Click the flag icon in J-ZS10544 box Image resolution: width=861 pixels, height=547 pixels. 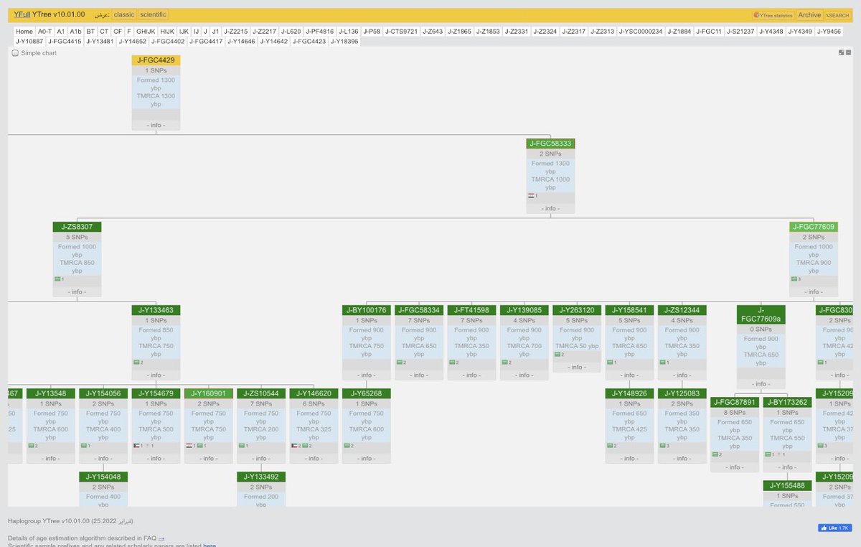point(243,445)
